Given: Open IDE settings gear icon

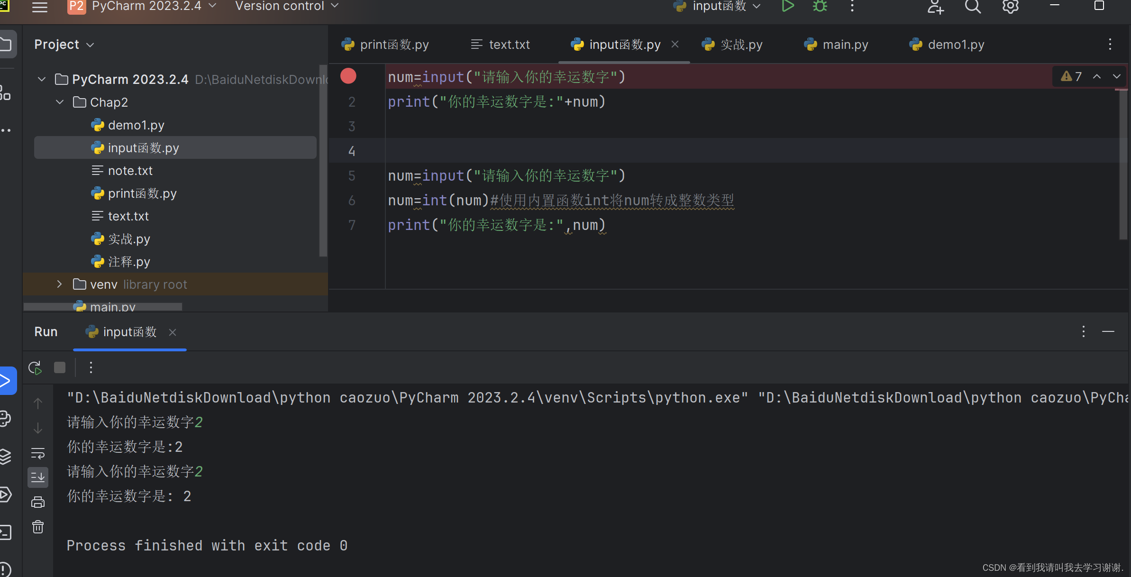Looking at the screenshot, I should point(1010,6).
